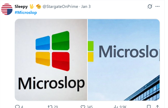Screen dimensions: 168x108
Task: Bookmark this post
Action: 149,106
